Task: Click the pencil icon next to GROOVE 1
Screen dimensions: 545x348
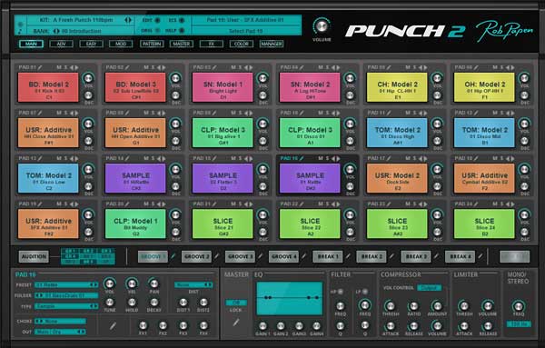Action: [x=173, y=256]
